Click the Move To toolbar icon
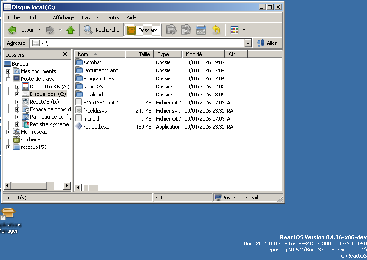 coord(171,30)
